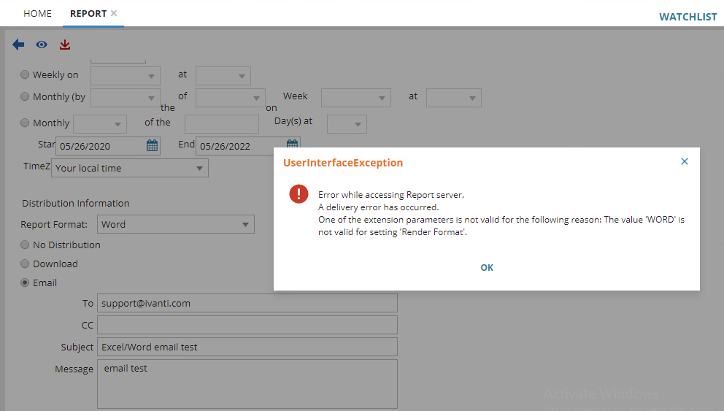Image resolution: width=724 pixels, height=411 pixels.
Task: Open the Week dropdown in Monthly row
Action: (x=355, y=97)
